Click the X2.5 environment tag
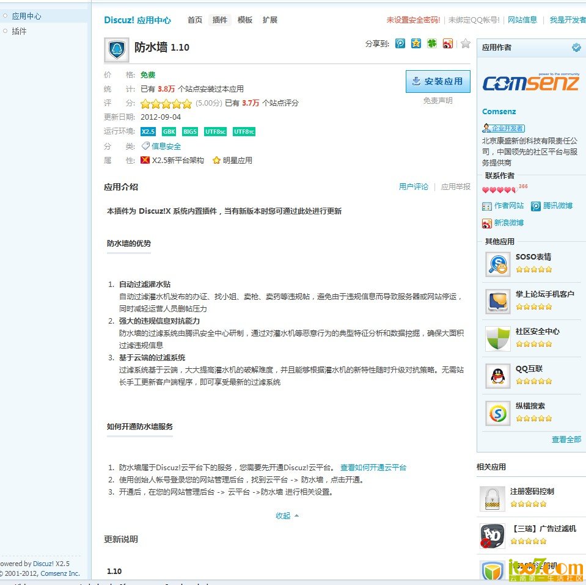Viewport: 586px width, 585px height. point(148,131)
